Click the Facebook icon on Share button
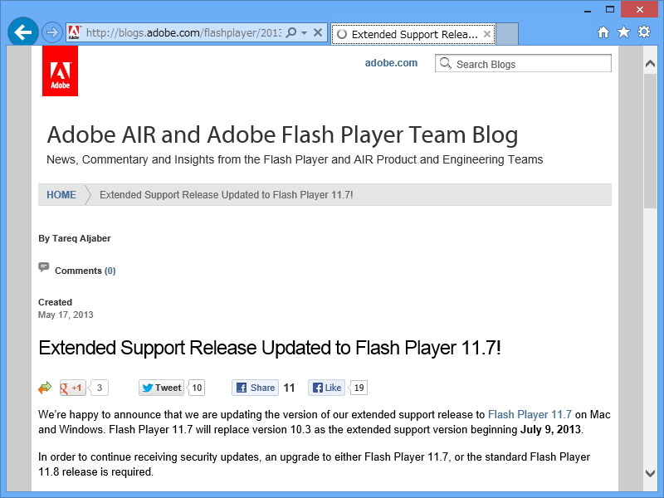The image size is (664, 498). (x=241, y=388)
